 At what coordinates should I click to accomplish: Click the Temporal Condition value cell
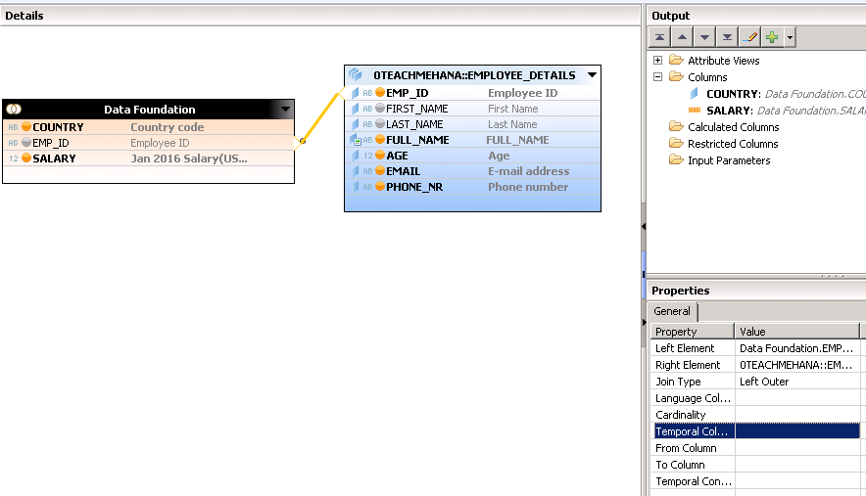[797, 481]
